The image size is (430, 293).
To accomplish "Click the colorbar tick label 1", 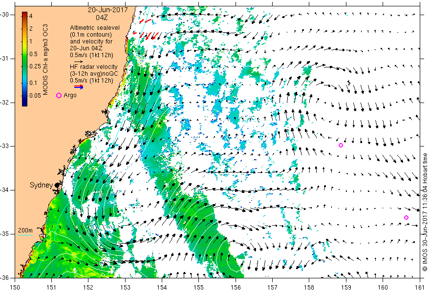I will 31,42.
